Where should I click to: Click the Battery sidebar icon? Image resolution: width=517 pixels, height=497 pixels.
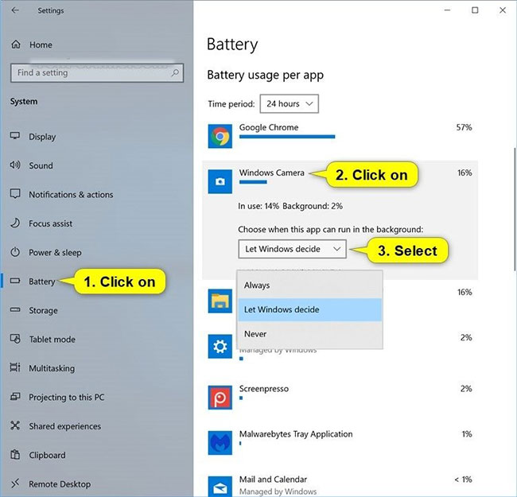[15, 281]
